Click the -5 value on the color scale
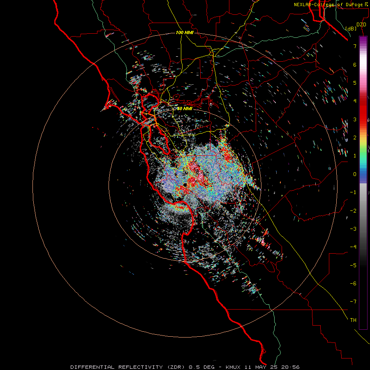 353,266
